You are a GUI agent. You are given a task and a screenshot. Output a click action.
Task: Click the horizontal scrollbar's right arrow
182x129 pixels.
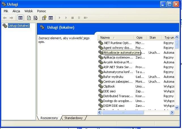[x=172, y=113]
